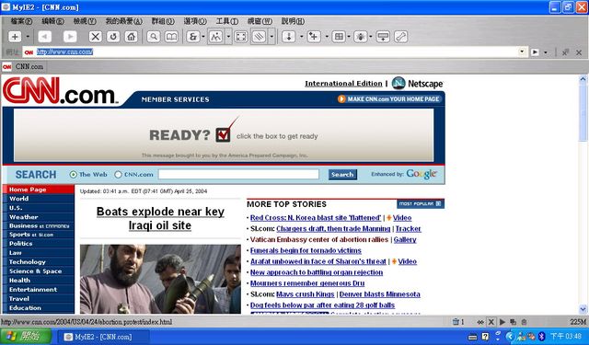
Task: Expand the dropdown beside the diagonal-lines icon
Action: click(271, 37)
